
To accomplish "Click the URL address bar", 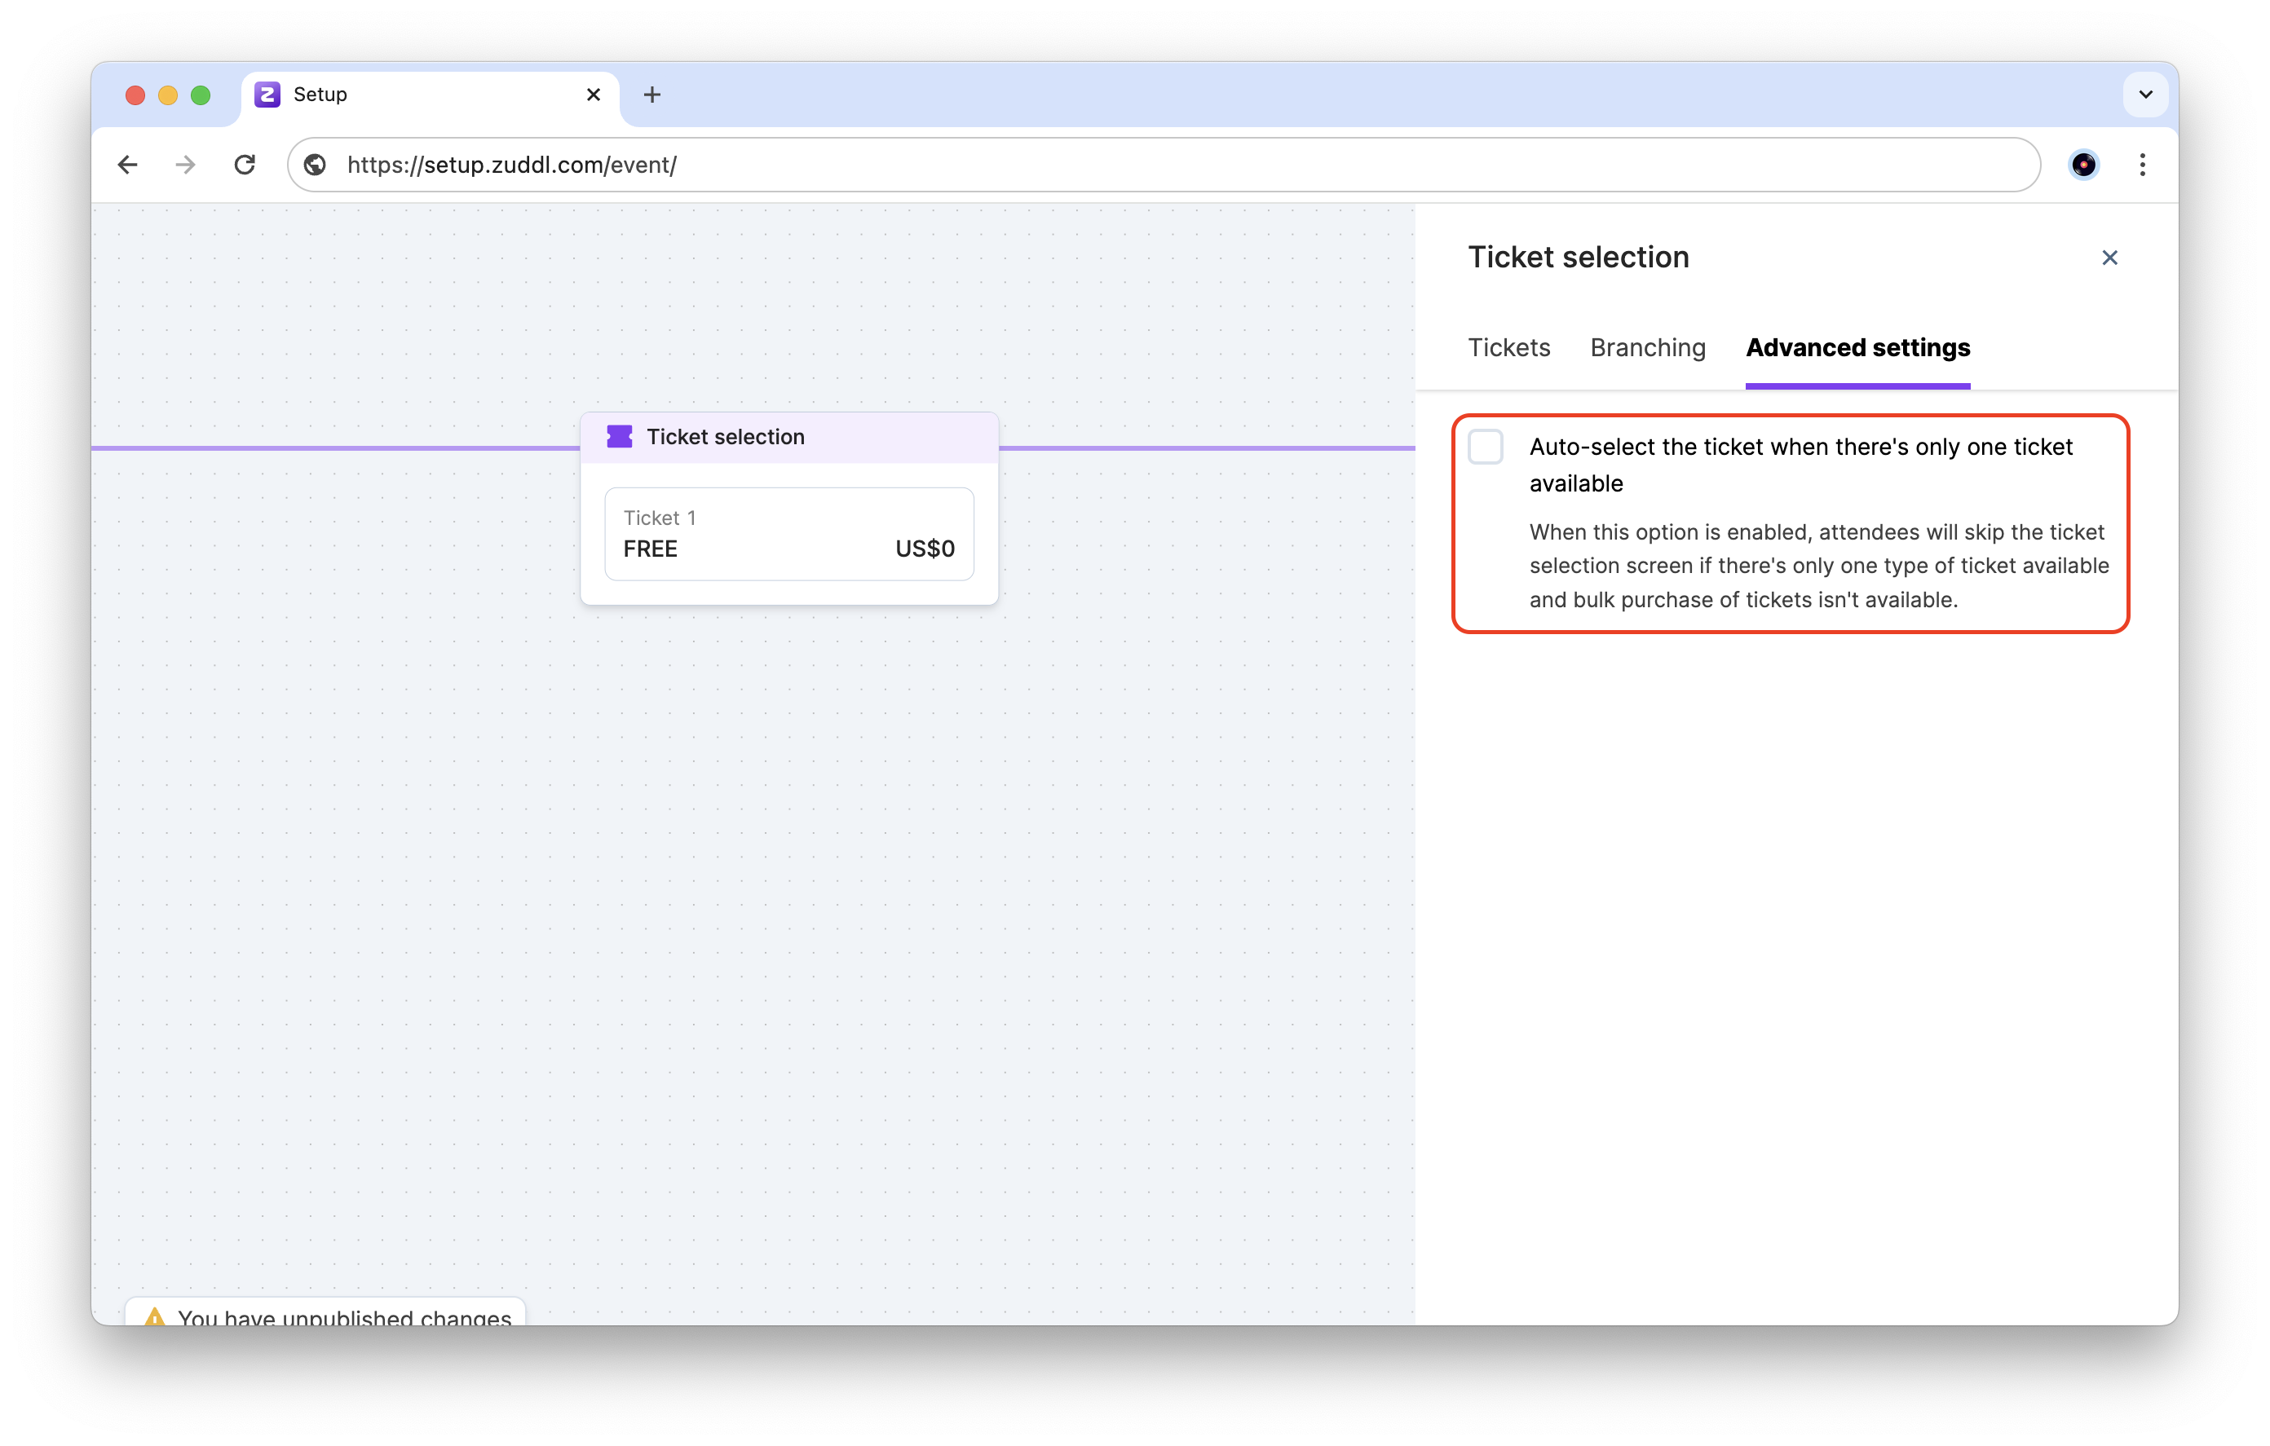I will (x=1131, y=165).
